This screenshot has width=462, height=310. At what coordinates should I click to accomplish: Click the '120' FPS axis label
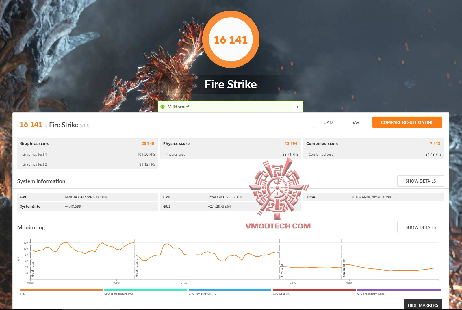coord(26,243)
